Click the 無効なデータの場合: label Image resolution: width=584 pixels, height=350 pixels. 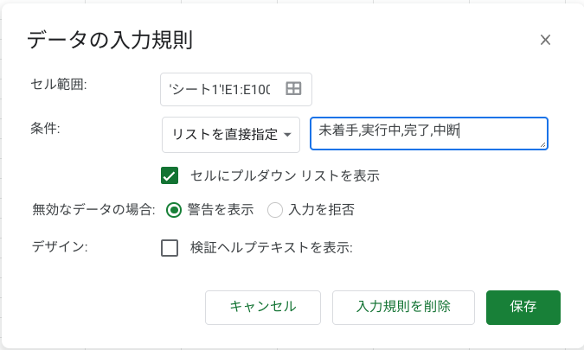[x=93, y=209]
